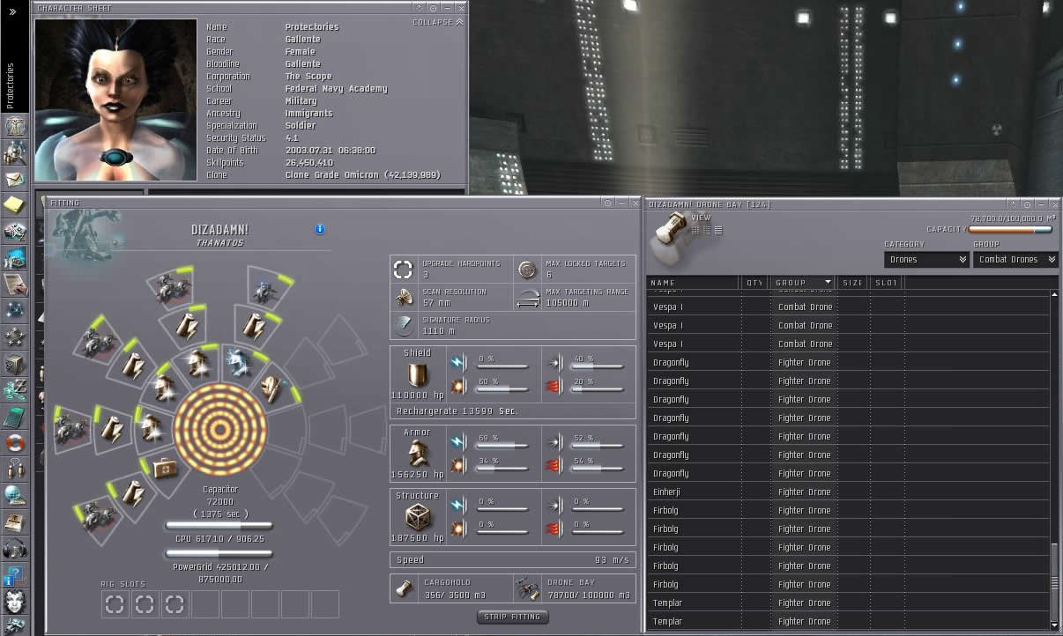Open the Category dropdown showing Drones
This screenshot has height=636, width=1063.
click(x=926, y=260)
